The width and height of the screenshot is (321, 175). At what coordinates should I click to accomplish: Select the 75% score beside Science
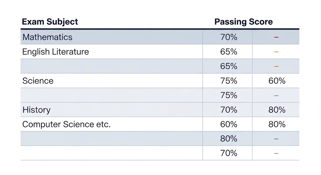tap(228, 81)
